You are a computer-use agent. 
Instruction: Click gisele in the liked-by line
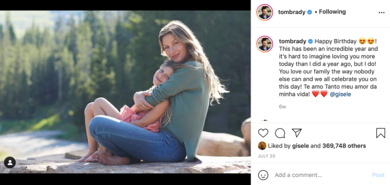coord(301,146)
